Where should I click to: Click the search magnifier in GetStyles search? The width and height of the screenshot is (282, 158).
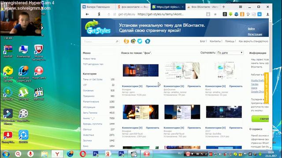point(117,41)
